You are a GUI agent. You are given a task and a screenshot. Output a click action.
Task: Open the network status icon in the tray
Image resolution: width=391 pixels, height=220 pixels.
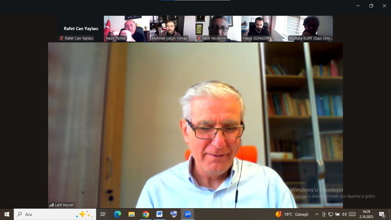pos(330,214)
